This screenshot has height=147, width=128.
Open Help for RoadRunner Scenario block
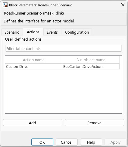click(x=91, y=142)
